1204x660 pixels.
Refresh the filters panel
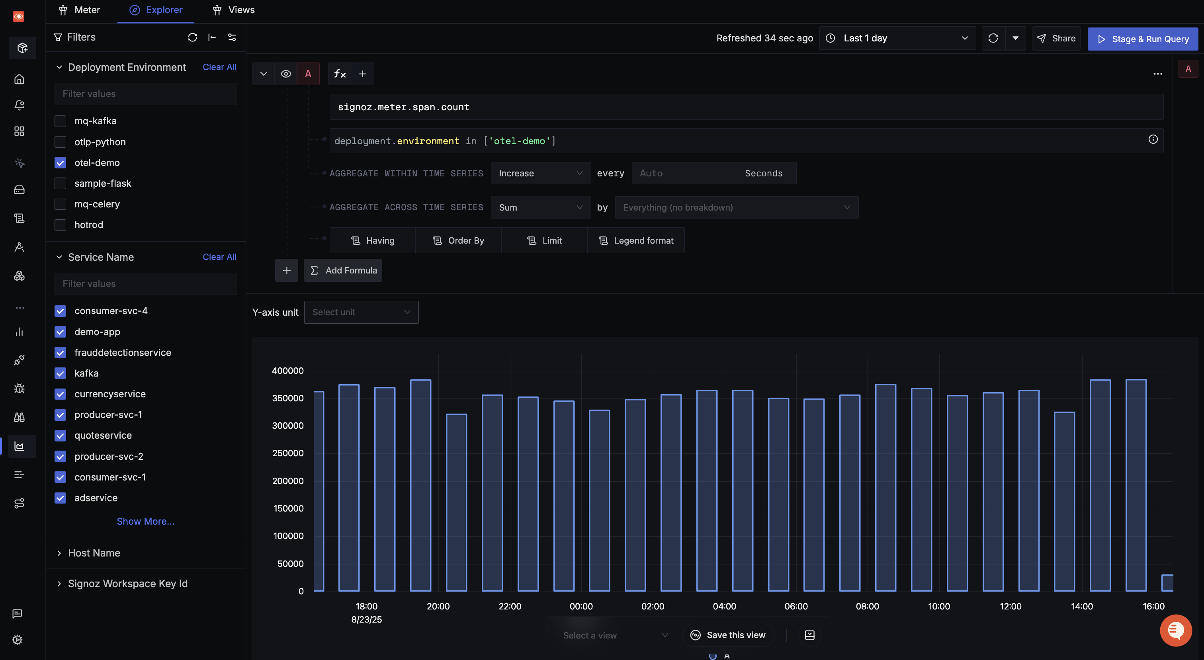pos(193,37)
